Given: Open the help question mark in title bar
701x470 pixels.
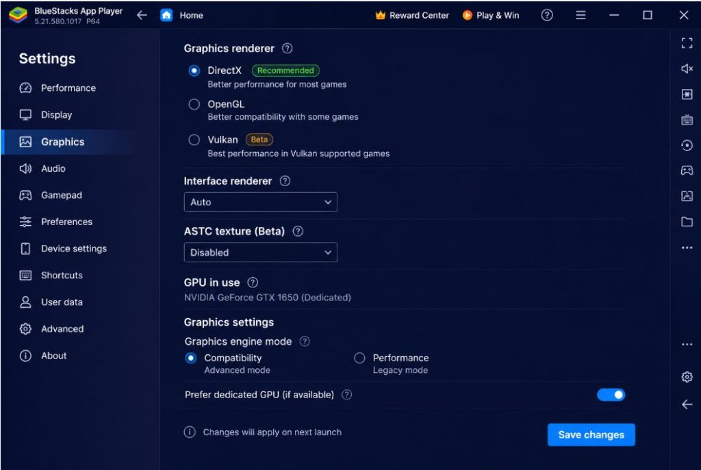Looking at the screenshot, I should (547, 15).
